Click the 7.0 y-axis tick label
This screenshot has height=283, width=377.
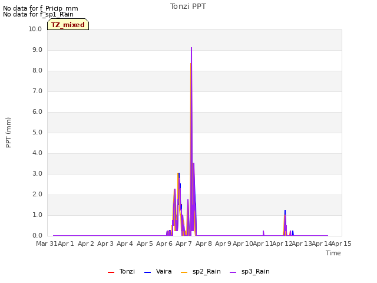tap(37, 91)
